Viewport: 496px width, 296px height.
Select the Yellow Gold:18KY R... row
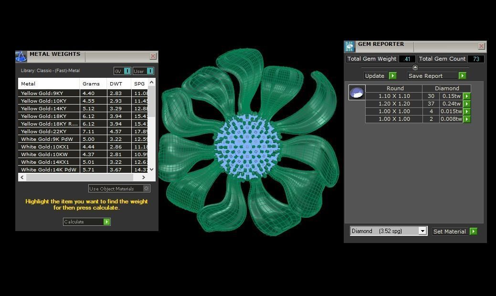pyautogui.click(x=83, y=124)
